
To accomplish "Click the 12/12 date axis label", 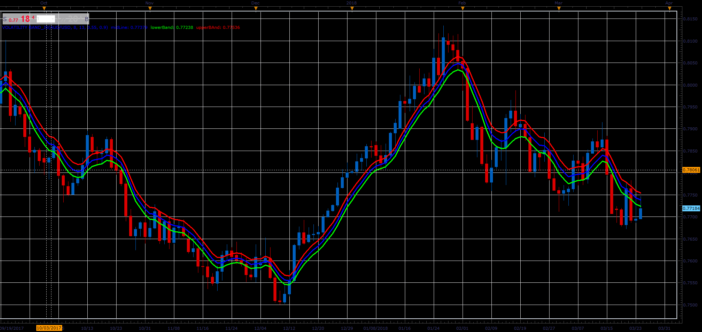I will (x=289, y=328).
